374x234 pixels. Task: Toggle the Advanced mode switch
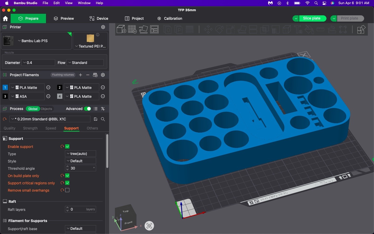point(88,109)
